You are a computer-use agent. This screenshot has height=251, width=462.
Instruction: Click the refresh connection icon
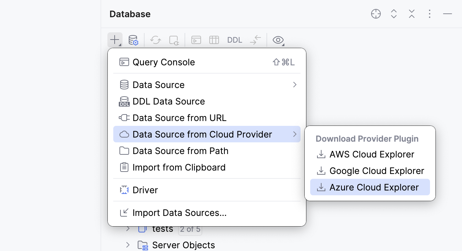click(x=155, y=40)
